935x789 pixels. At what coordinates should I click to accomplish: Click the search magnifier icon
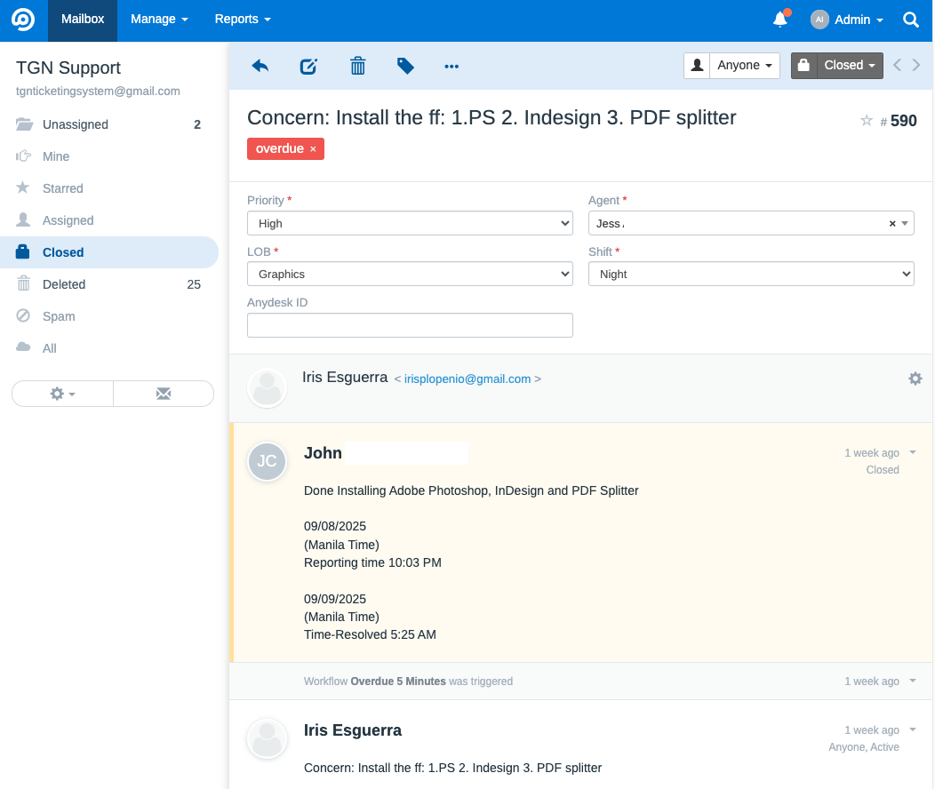click(x=911, y=20)
